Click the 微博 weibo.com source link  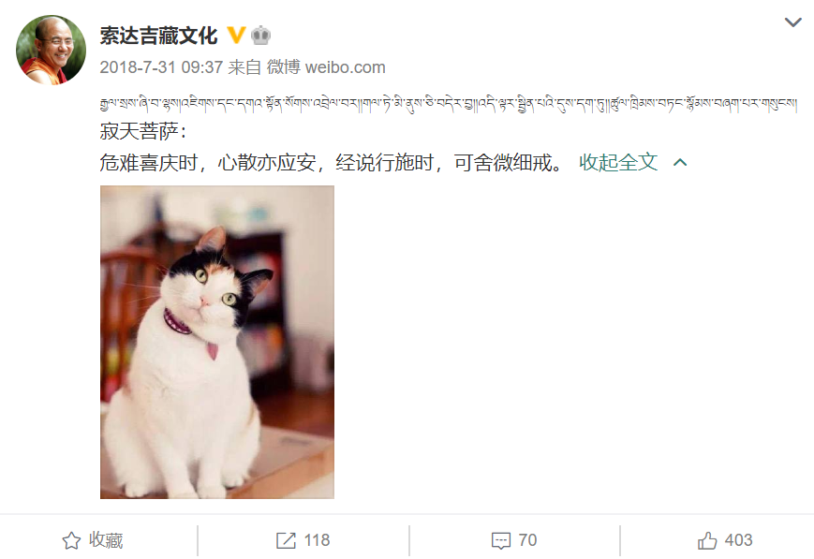[x=326, y=67]
